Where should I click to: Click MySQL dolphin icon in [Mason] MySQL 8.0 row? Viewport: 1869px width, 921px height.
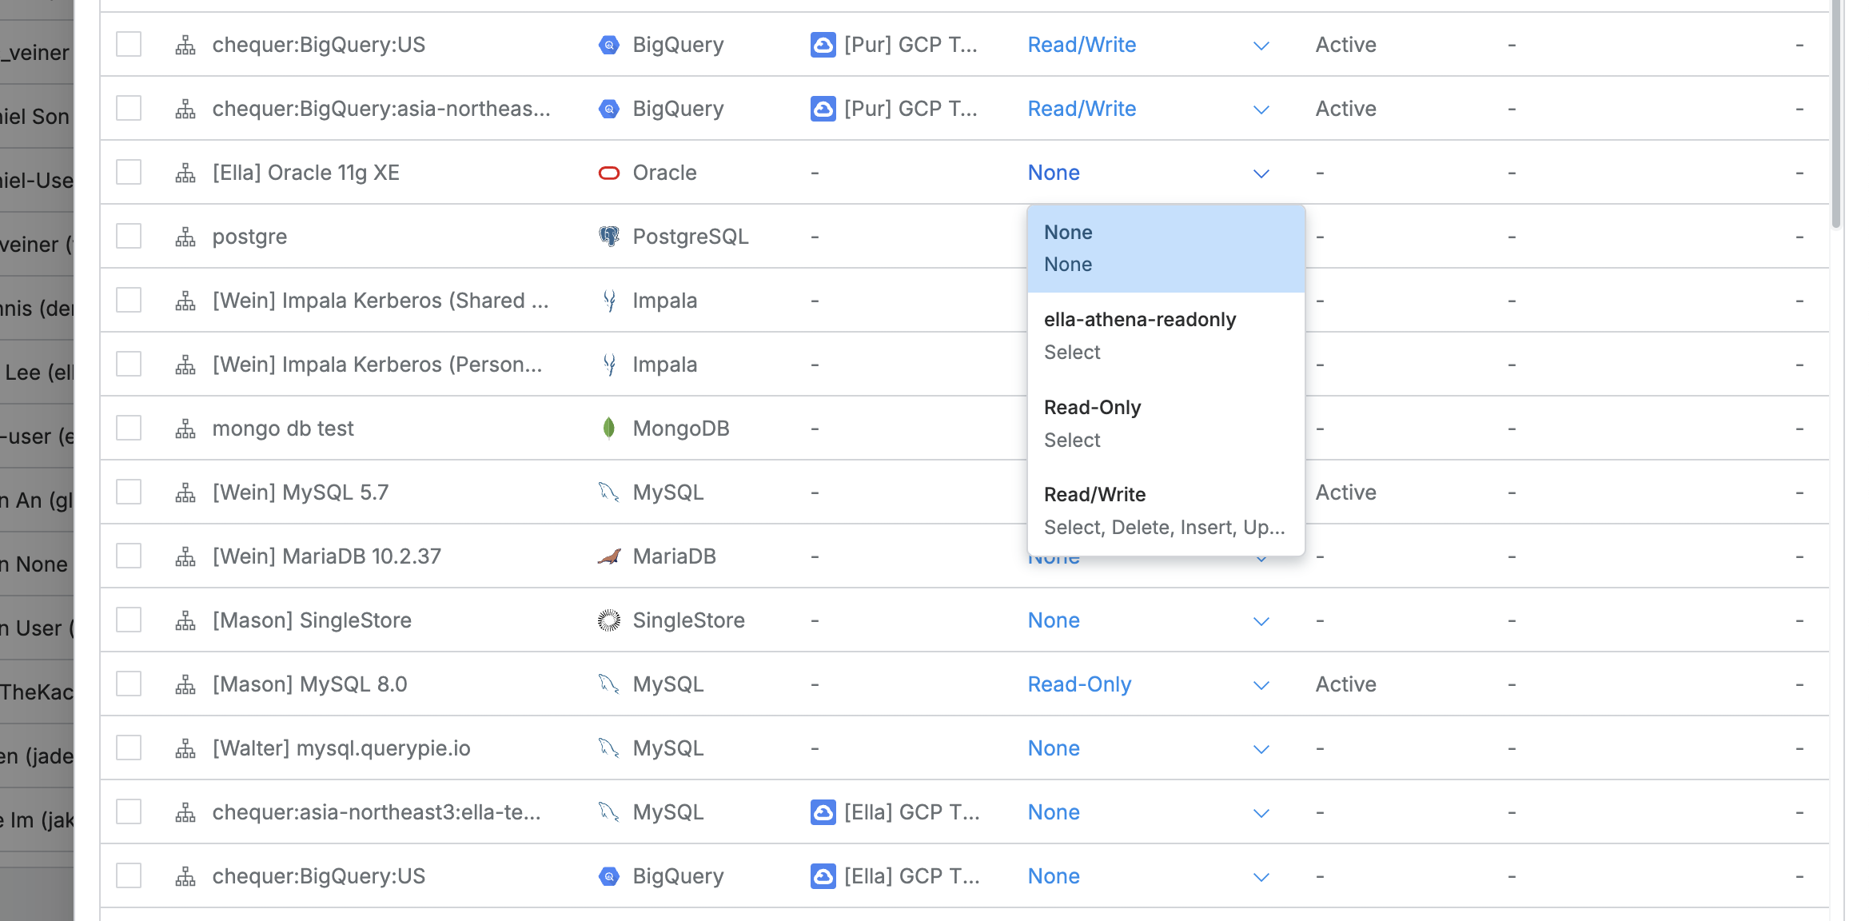609,684
